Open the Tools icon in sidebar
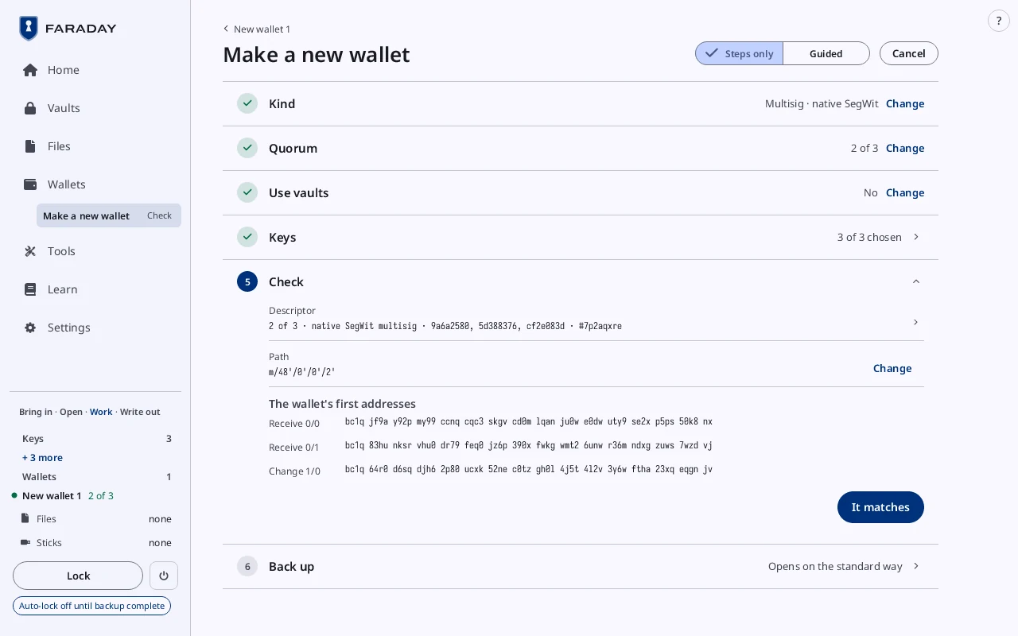The width and height of the screenshot is (1018, 636). click(30, 251)
